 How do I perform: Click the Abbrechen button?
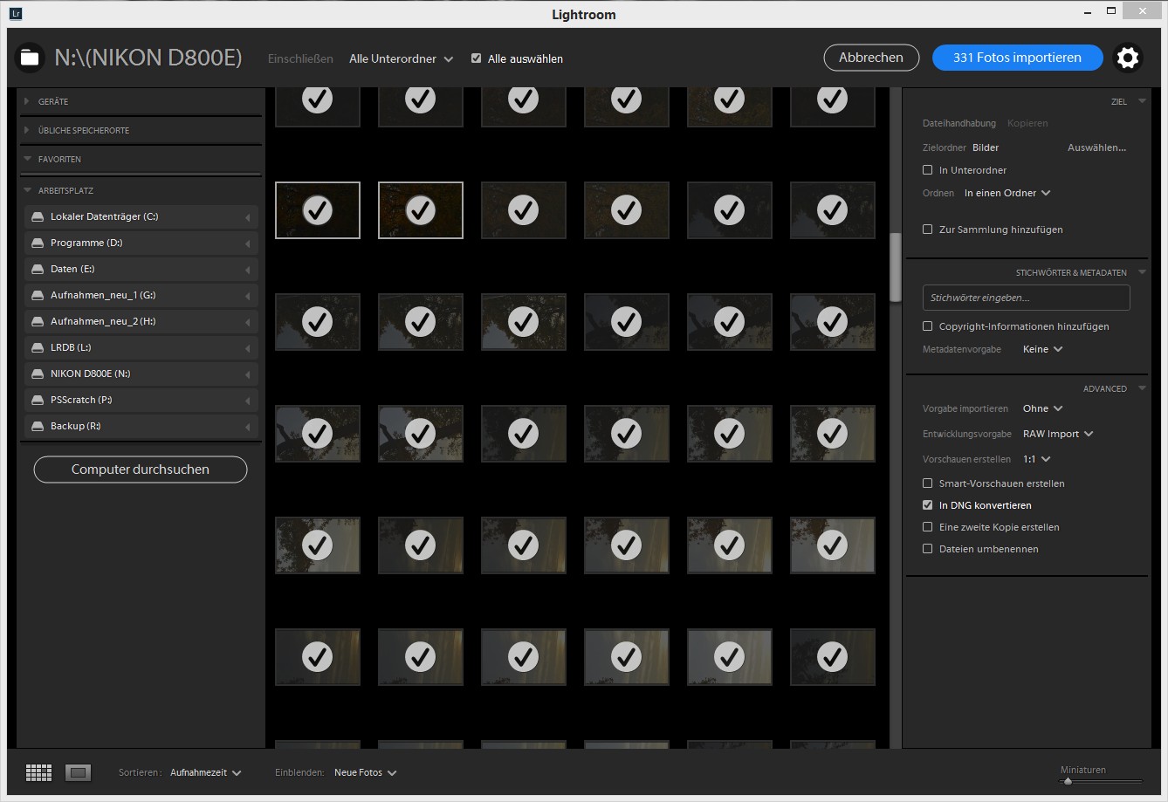[870, 58]
